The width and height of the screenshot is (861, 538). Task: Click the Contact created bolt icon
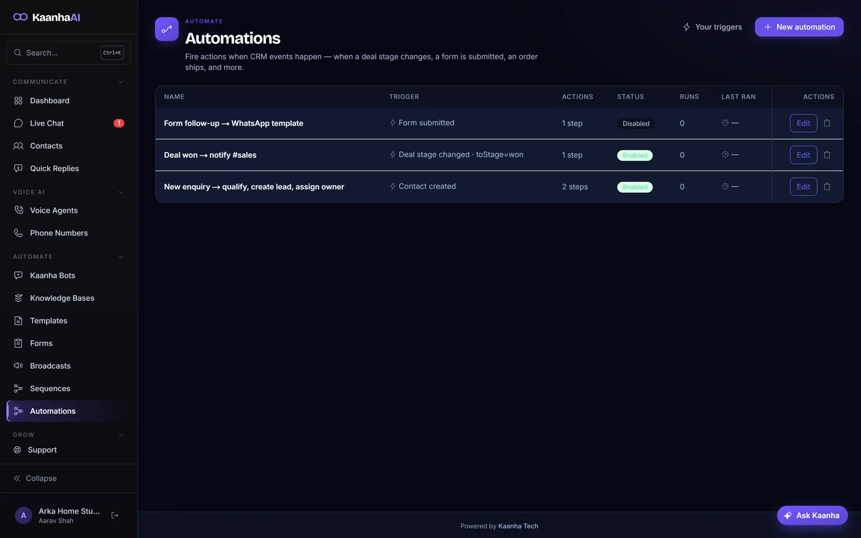[x=393, y=186]
